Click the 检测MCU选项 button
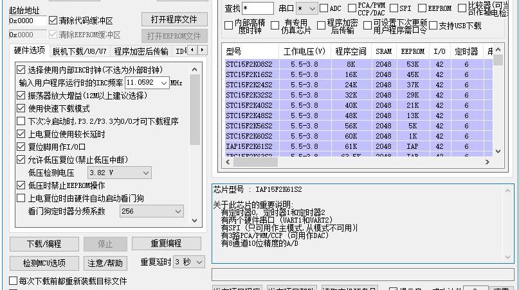Viewport: 519px width, 290px height. [x=44, y=263]
